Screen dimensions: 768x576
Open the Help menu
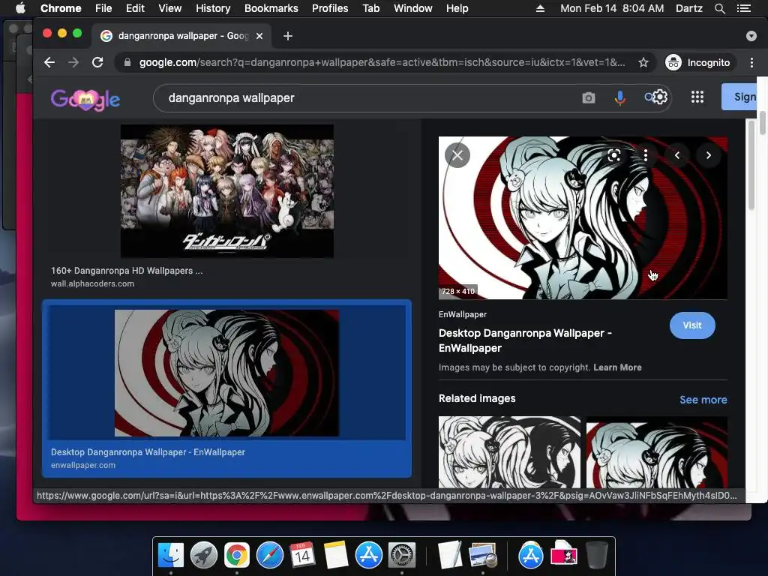(457, 8)
